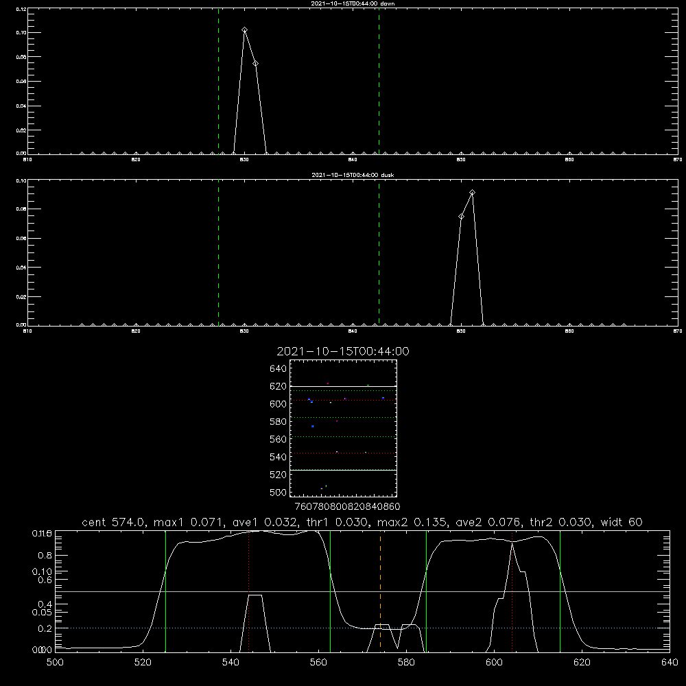
Task: Click the dawn plot title text
Action: tap(353, 3)
